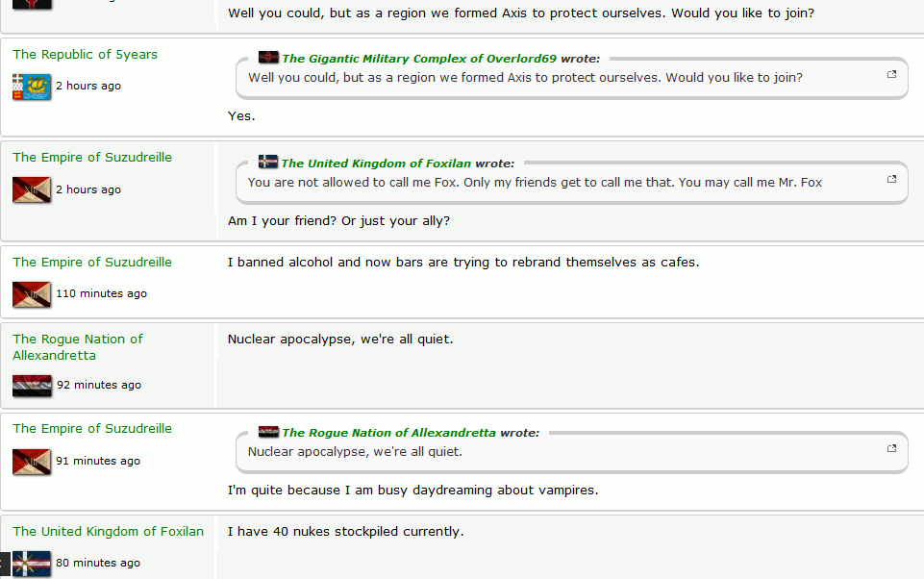Image resolution: width=924 pixels, height=579 pixels.
Task: Open The Rogue Nation of Allexandretta author link
Action: pyautogui.click(x=77, y=347)
